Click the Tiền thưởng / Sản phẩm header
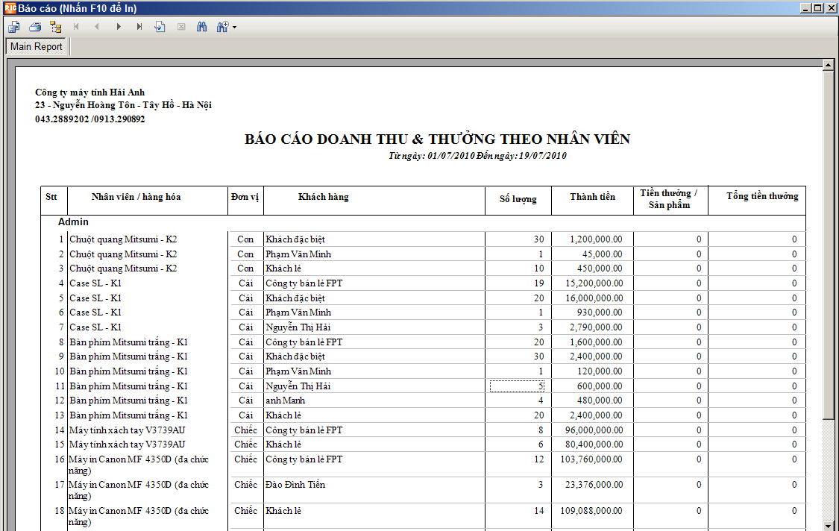This screenshot has height=531, width=839. [x=669, y=199]
